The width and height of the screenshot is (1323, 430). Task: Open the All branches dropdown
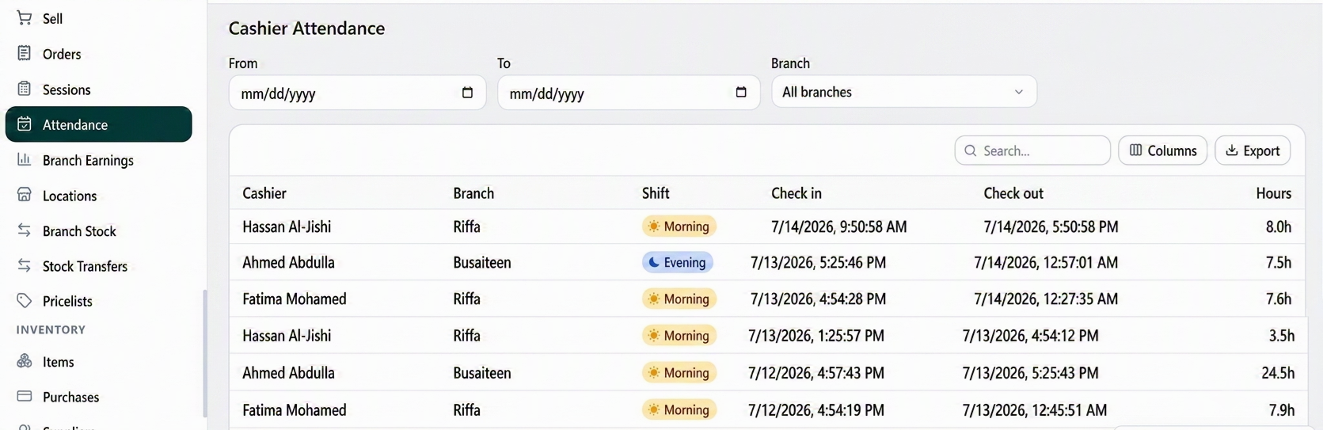point(904,92)
